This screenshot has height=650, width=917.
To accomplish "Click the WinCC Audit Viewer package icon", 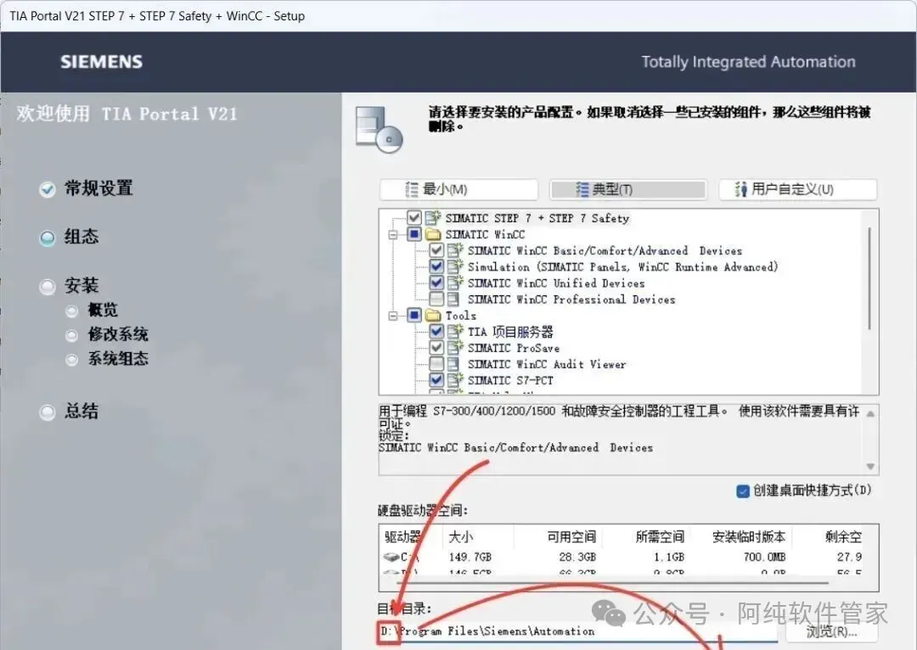I will click(x=453, y=364).
